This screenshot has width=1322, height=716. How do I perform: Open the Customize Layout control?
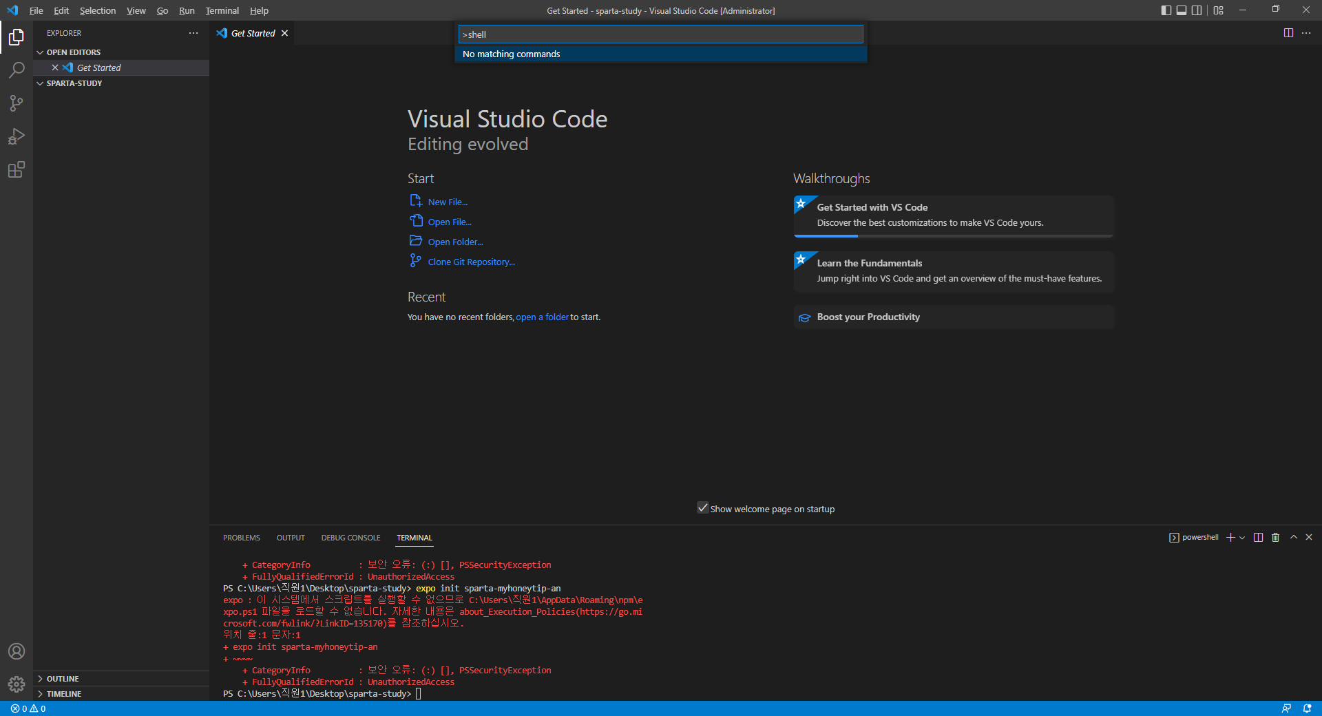pos(1219,10)
